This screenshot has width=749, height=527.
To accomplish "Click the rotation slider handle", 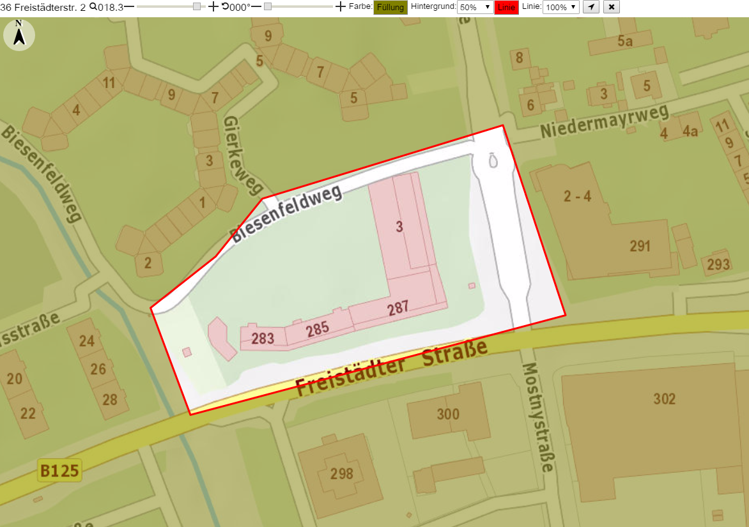I will click(x=268, y=6).
